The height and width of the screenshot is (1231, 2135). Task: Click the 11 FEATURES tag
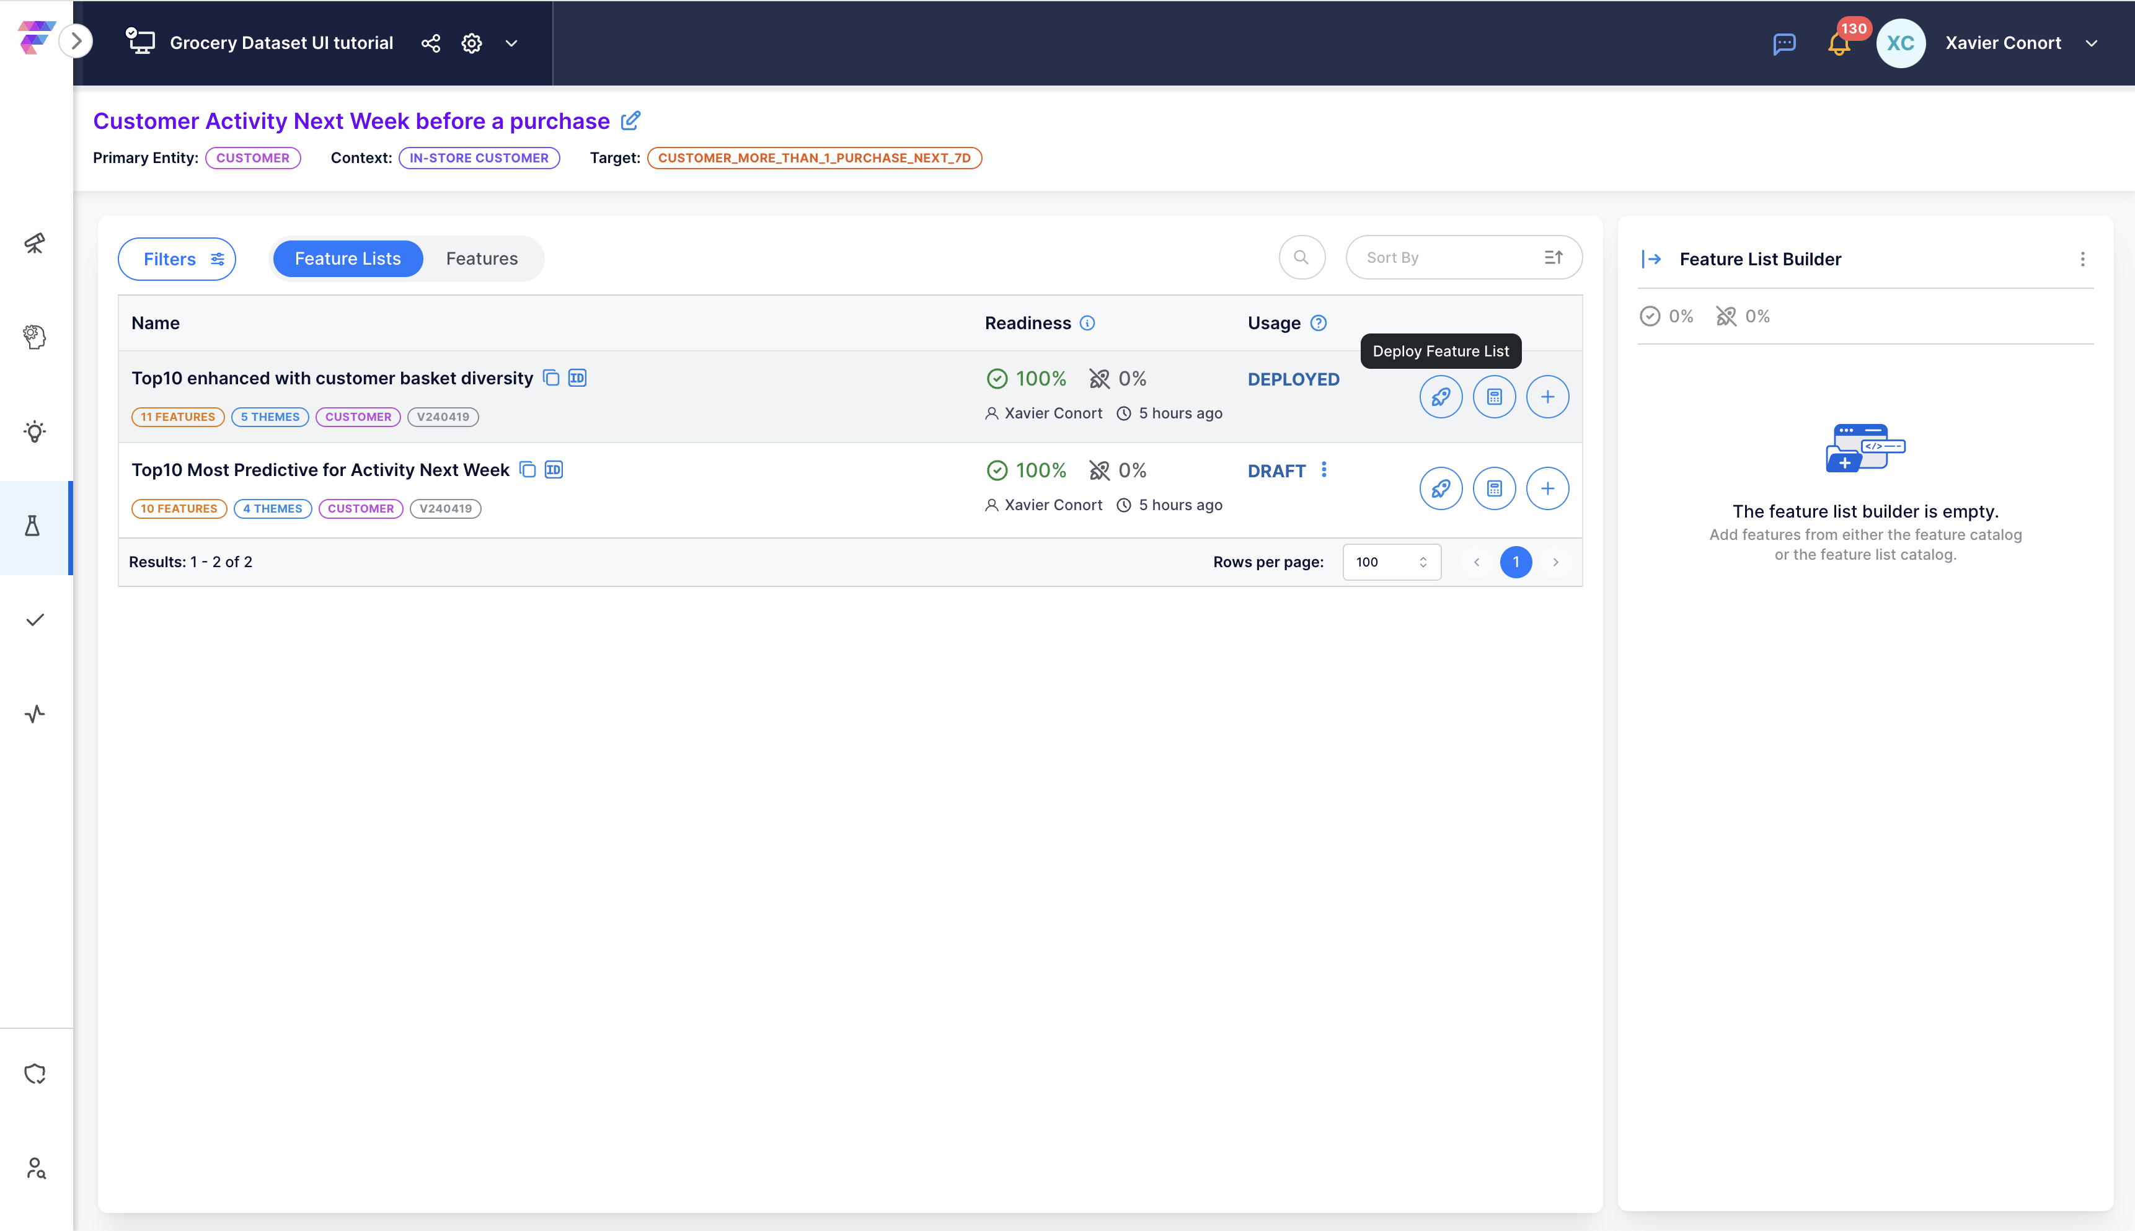(177, 417)
